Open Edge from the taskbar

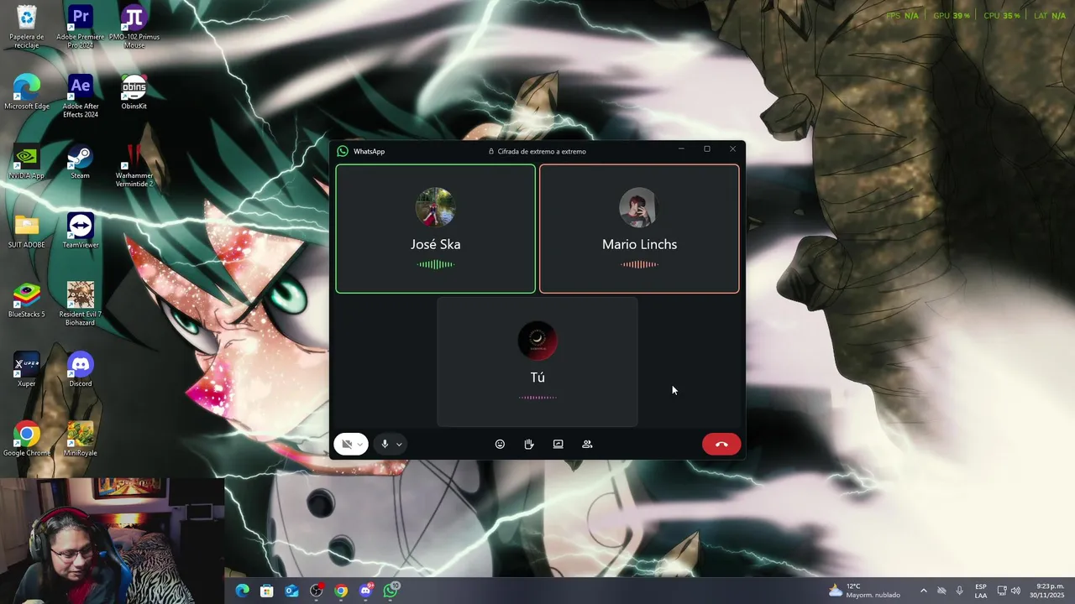pyautogui.click(x=243, y=591)
